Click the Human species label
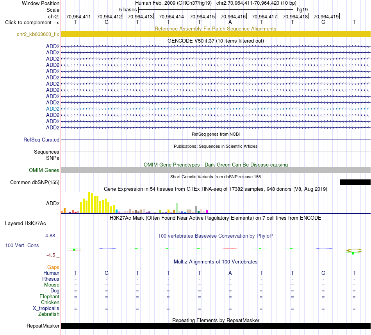Image resolution: width=371 pixels, height=335 pixels. click(x=51, y=273)
